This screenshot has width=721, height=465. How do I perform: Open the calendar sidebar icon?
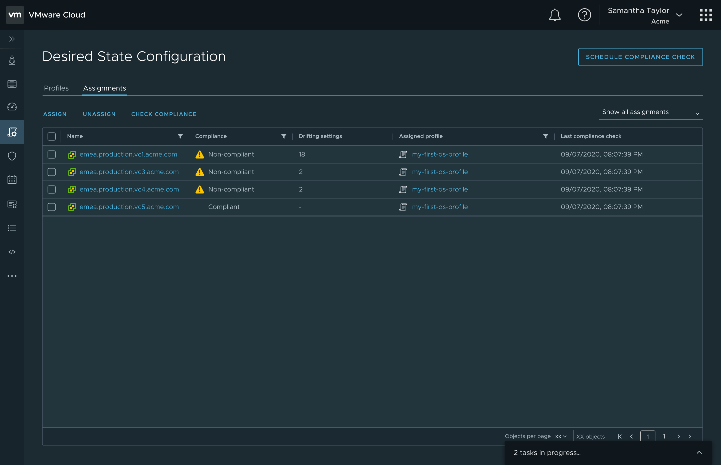point(12,179)
